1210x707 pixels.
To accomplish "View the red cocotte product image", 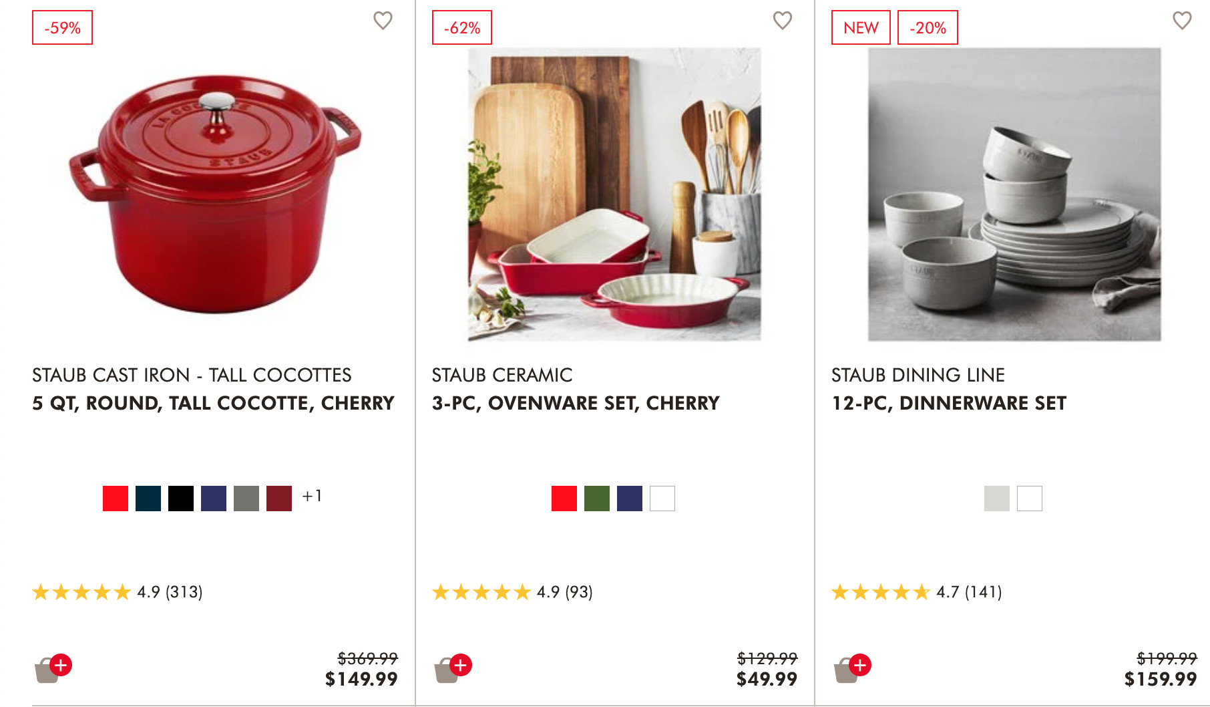I will tap(215, 194).
